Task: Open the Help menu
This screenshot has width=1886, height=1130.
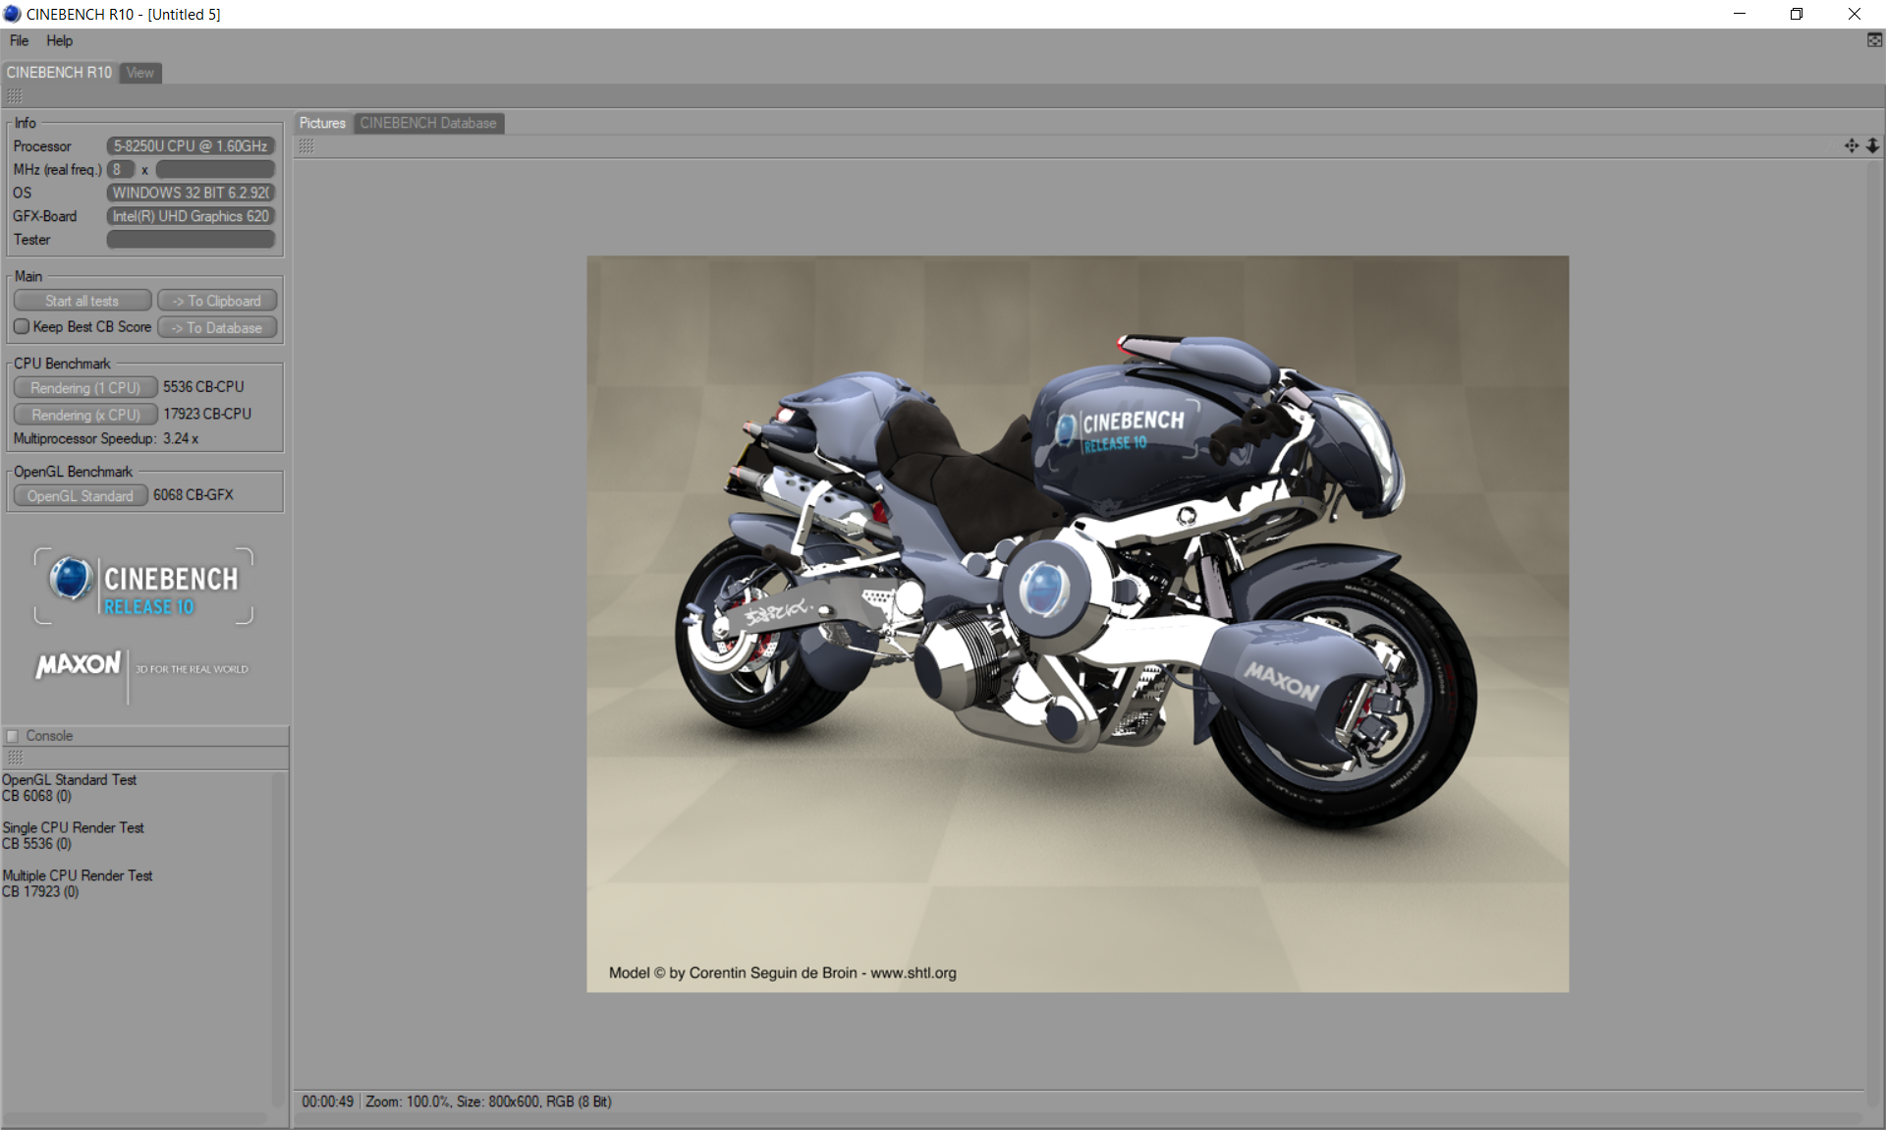Action: click(59, 40)
